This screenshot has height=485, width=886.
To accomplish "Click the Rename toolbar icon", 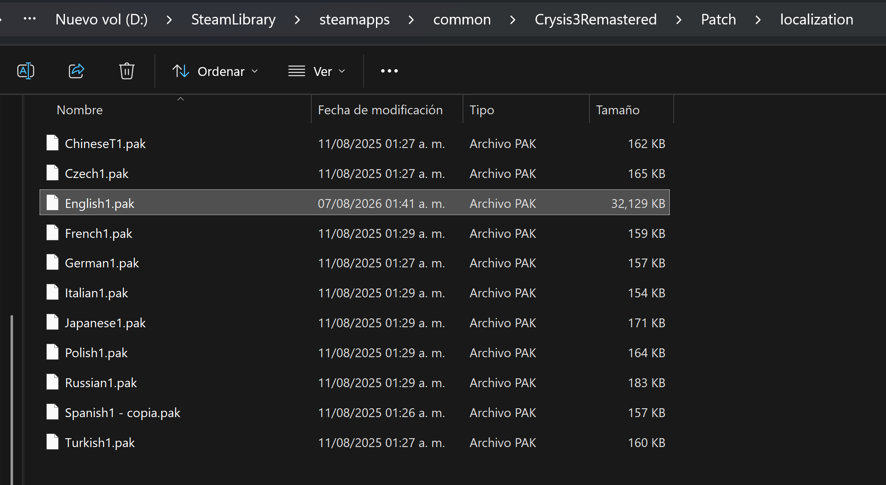I will [x=25, y=71].
